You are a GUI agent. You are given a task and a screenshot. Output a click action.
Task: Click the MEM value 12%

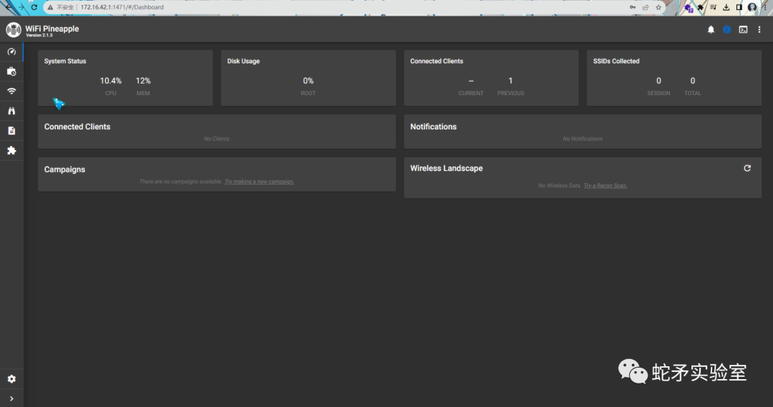tap(143, 81)
